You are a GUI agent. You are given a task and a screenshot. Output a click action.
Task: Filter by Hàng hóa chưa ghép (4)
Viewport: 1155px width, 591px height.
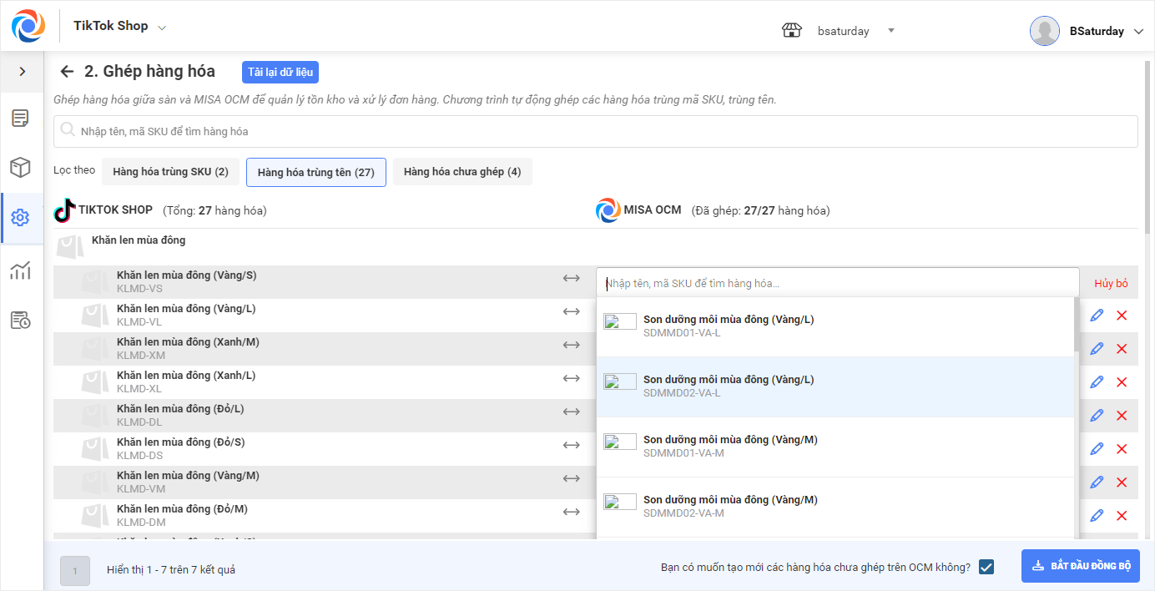click(462, 172)
